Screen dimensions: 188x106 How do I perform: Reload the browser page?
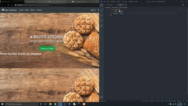tap(8, 5)
